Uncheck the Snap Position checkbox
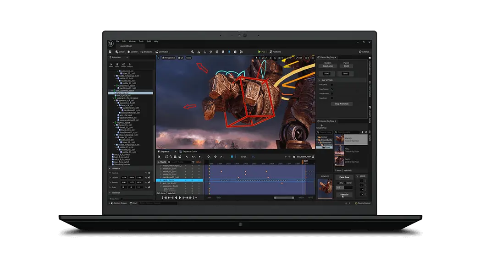486x273 pixels. click(332, 89)
